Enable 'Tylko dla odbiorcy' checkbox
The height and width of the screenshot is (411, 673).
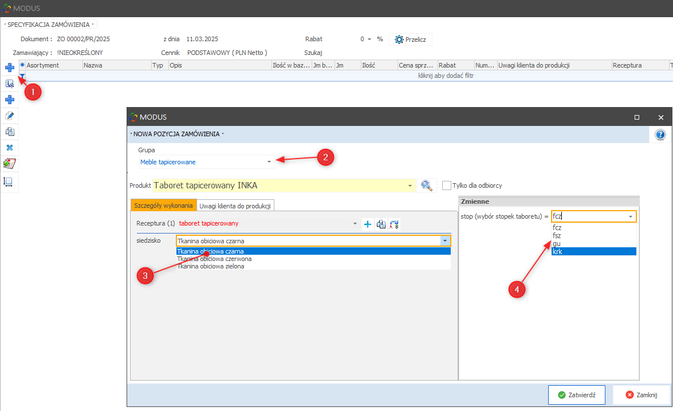tap(447, 185)
